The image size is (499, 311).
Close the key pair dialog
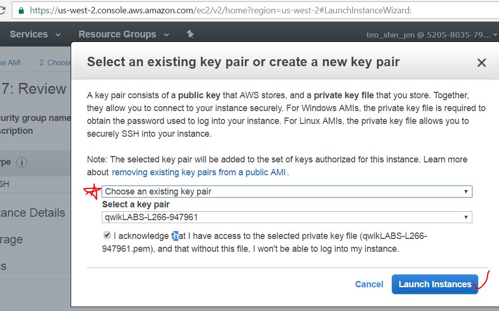point(481,63)
